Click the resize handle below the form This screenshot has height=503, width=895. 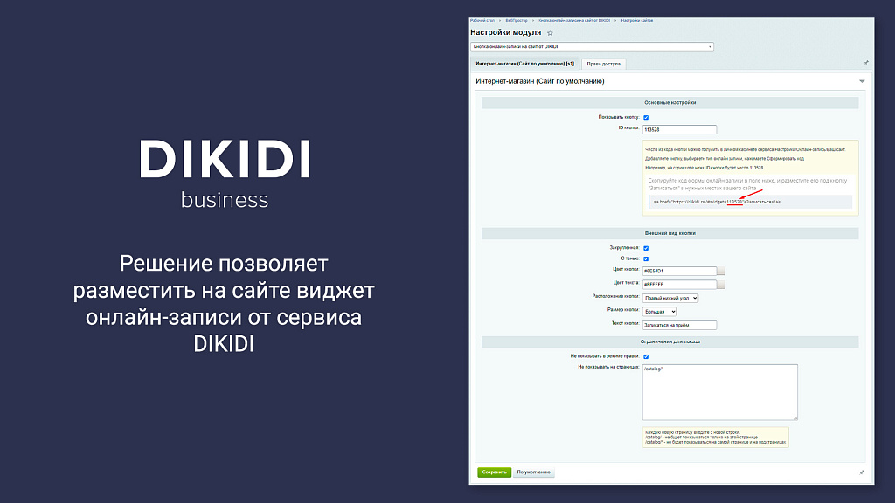pos(862,472)
